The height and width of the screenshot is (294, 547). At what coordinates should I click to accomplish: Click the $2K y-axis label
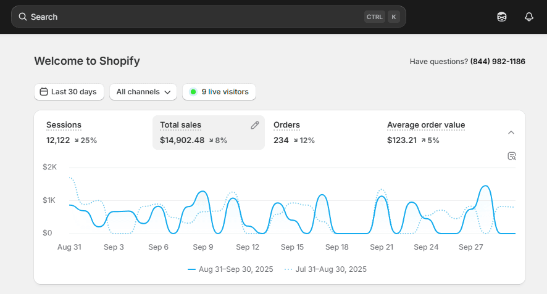pos(49,167)
